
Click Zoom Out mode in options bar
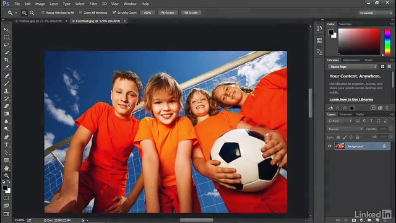[32, 12]
